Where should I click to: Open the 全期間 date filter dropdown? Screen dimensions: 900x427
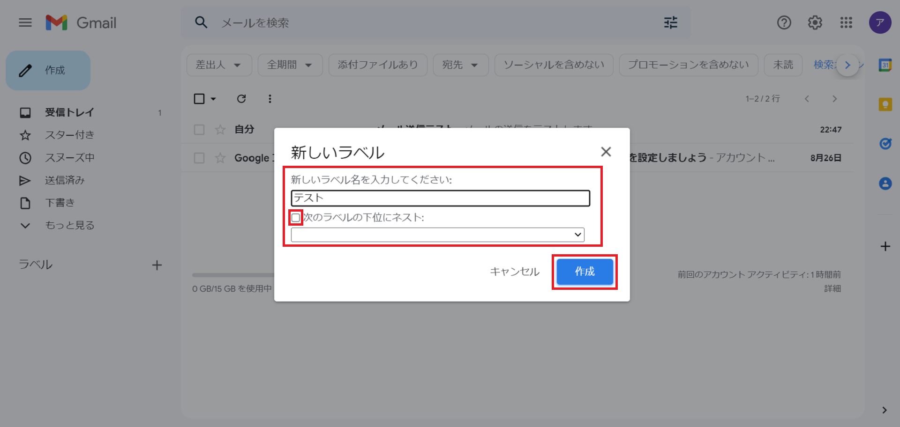point(290,65)
